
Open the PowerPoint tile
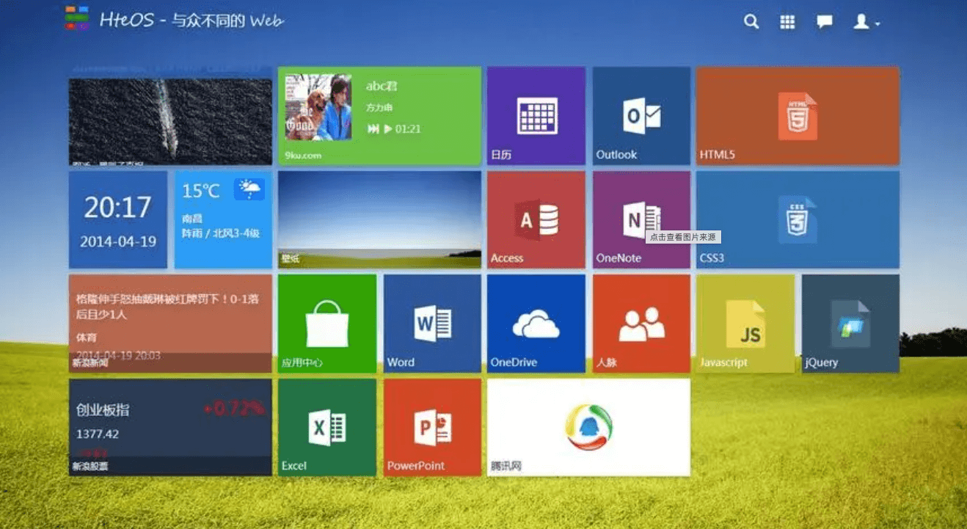[x=432, y=427]
